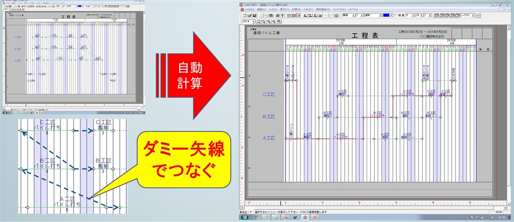This screenshot has height=222, width=514.
Task: Open the 計算(K) menu
Action: click(296, 9)
